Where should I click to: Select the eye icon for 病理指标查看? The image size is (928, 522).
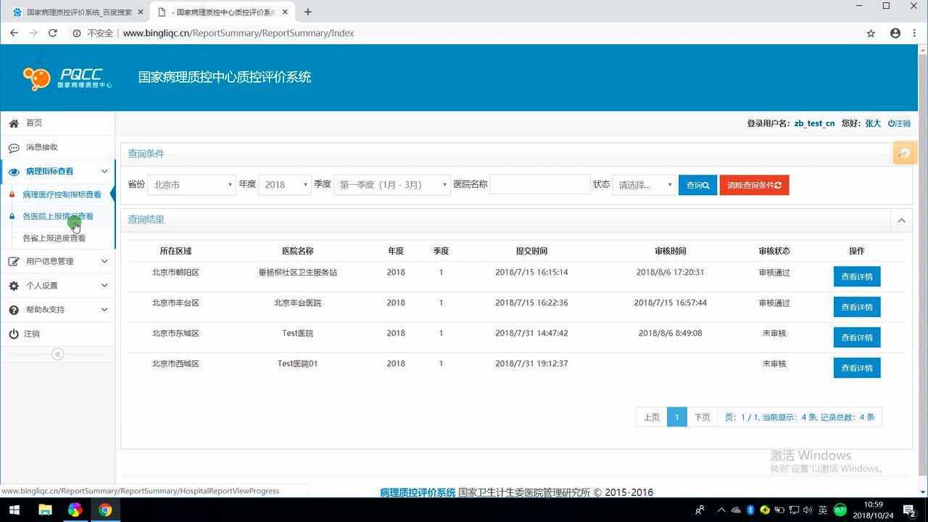tap(14, 171)
